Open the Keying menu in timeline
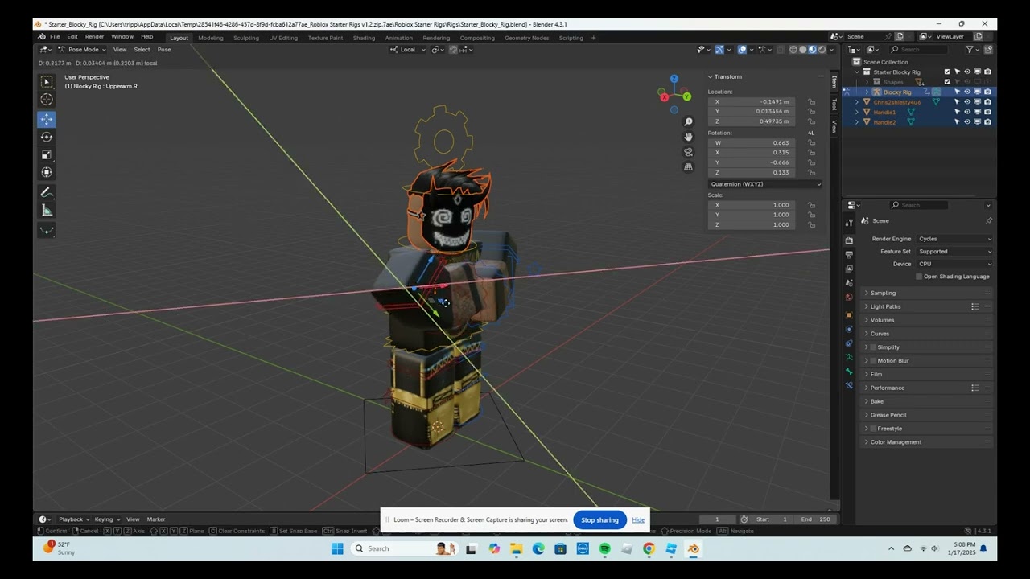Image resolution: width=1030 pixels, height=579 pixels. [105, 519]
